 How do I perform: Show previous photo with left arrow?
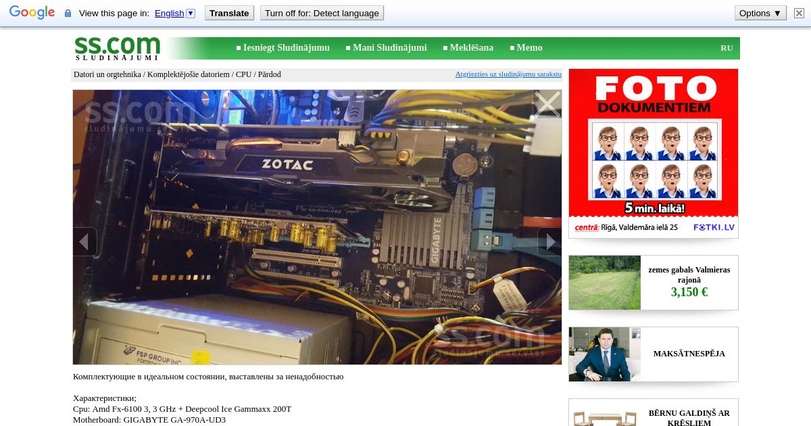(84, 241)
